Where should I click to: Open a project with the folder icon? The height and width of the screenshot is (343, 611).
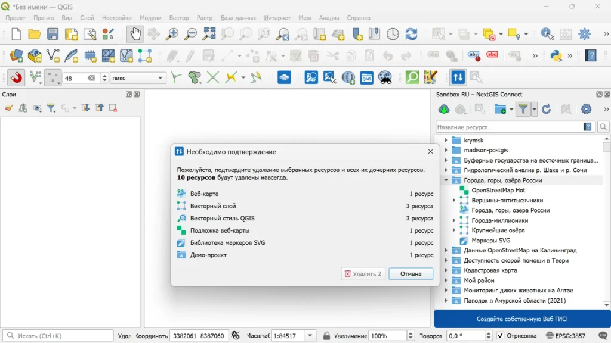point(34,34)
